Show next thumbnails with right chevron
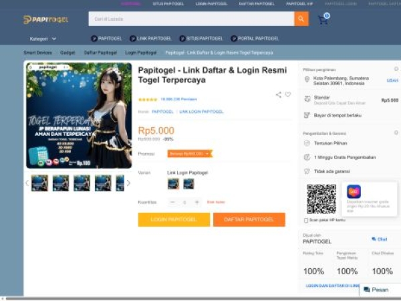 pos(128,183)
